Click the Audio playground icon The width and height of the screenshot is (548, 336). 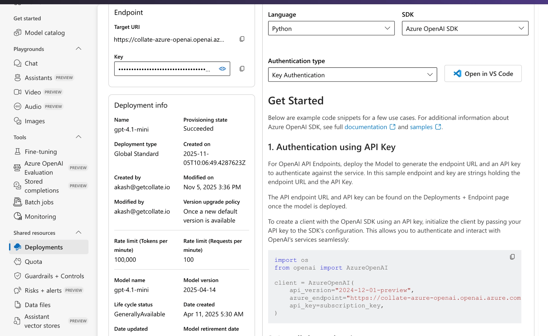point(18,107)
